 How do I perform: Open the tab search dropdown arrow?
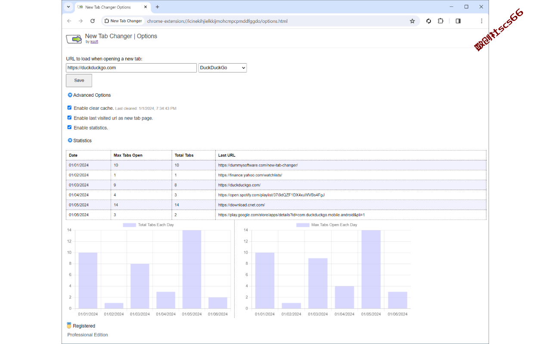[x=68, y=7]
